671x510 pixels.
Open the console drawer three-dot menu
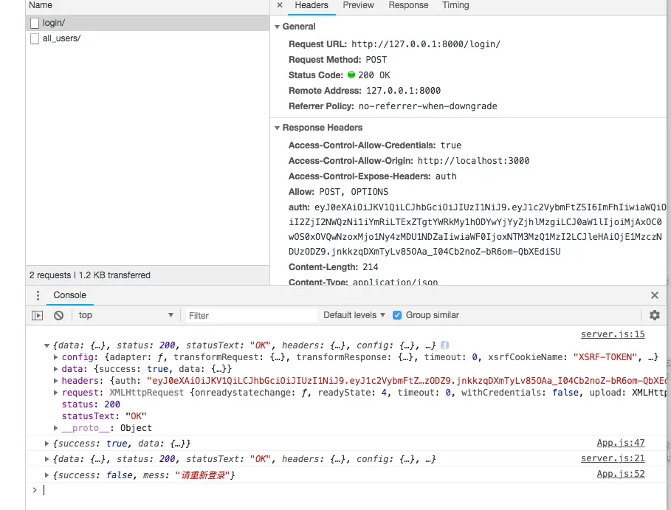click(38, 295)
